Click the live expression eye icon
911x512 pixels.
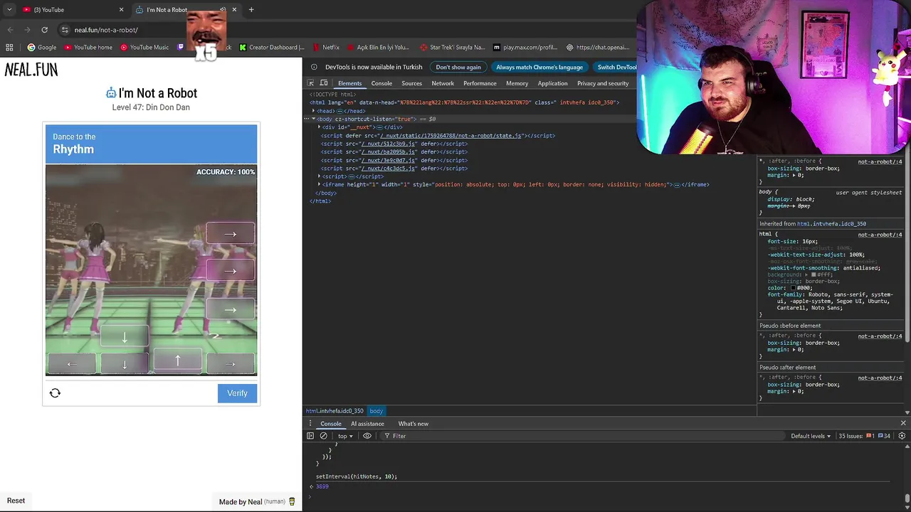(x=367, y=436)
